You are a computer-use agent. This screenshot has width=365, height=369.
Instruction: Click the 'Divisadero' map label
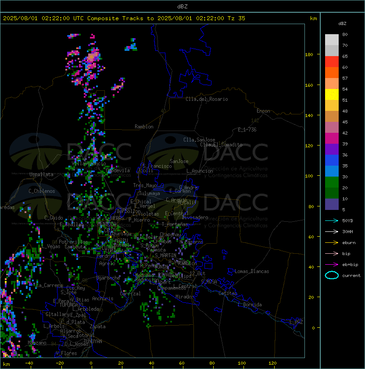195,217
